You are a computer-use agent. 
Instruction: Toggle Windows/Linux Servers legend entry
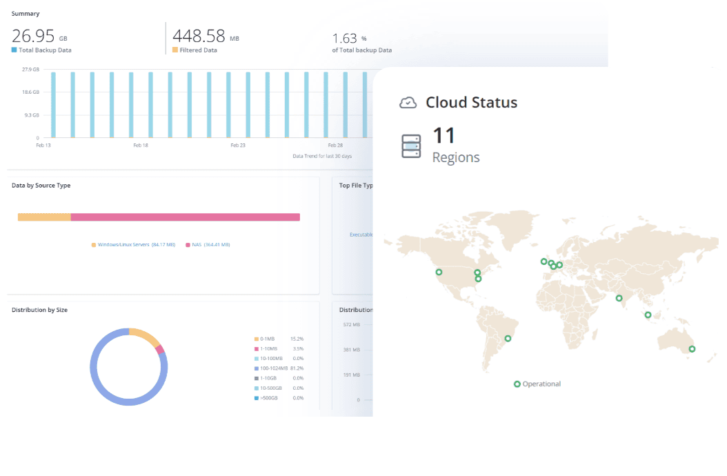pos(134,244)
